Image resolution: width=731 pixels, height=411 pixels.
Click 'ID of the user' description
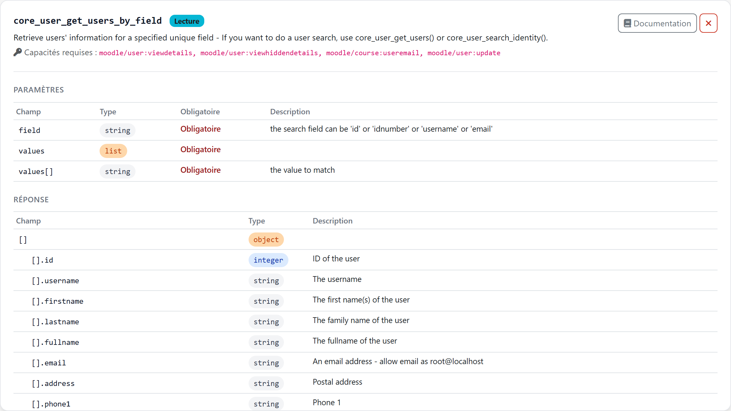336,259
